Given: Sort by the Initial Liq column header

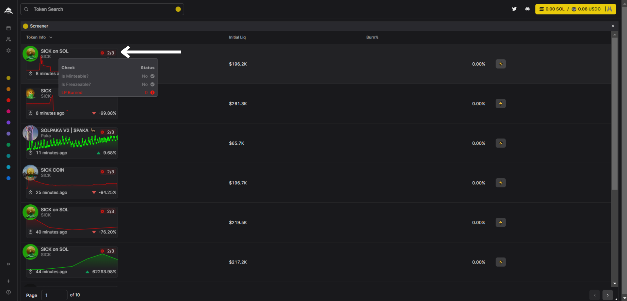Looking at the screenshot, I should tap(237, 38).
